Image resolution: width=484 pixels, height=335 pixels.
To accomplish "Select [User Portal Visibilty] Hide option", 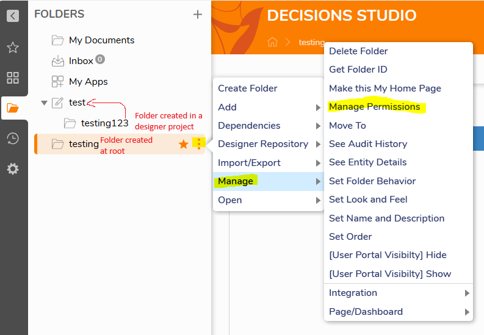I will tap(388, 255).
